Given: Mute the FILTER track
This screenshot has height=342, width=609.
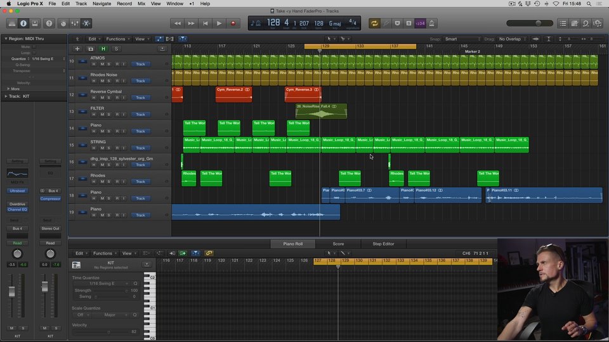Looking at the screenshot, I should pyautogui.click(x=101, y=115).
